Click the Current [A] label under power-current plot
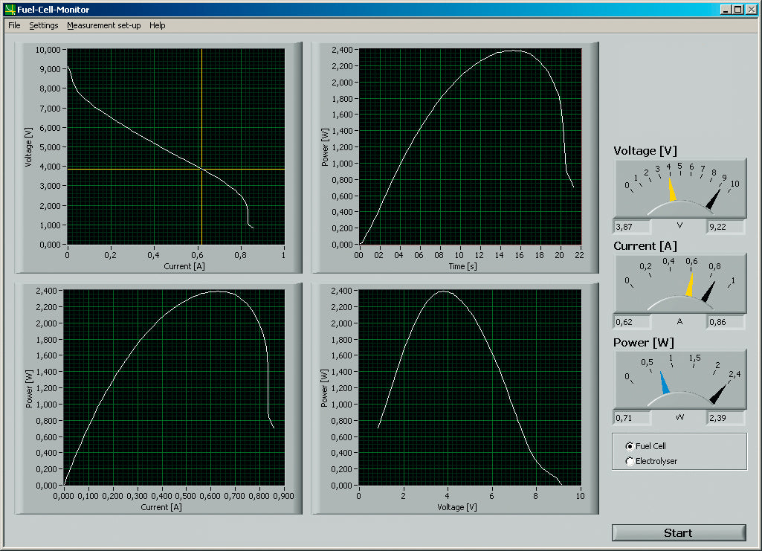 [161, 507]
